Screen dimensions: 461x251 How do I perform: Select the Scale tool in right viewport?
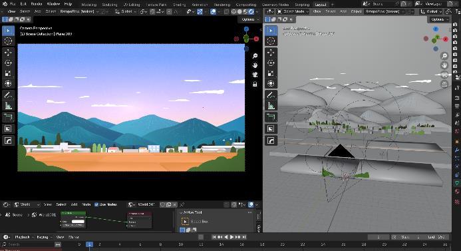(x=271, y=73)
